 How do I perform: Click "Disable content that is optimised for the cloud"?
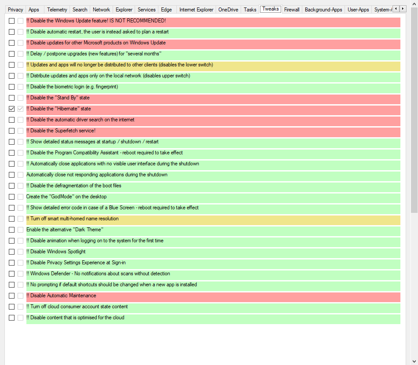click(x=213, y=319)
